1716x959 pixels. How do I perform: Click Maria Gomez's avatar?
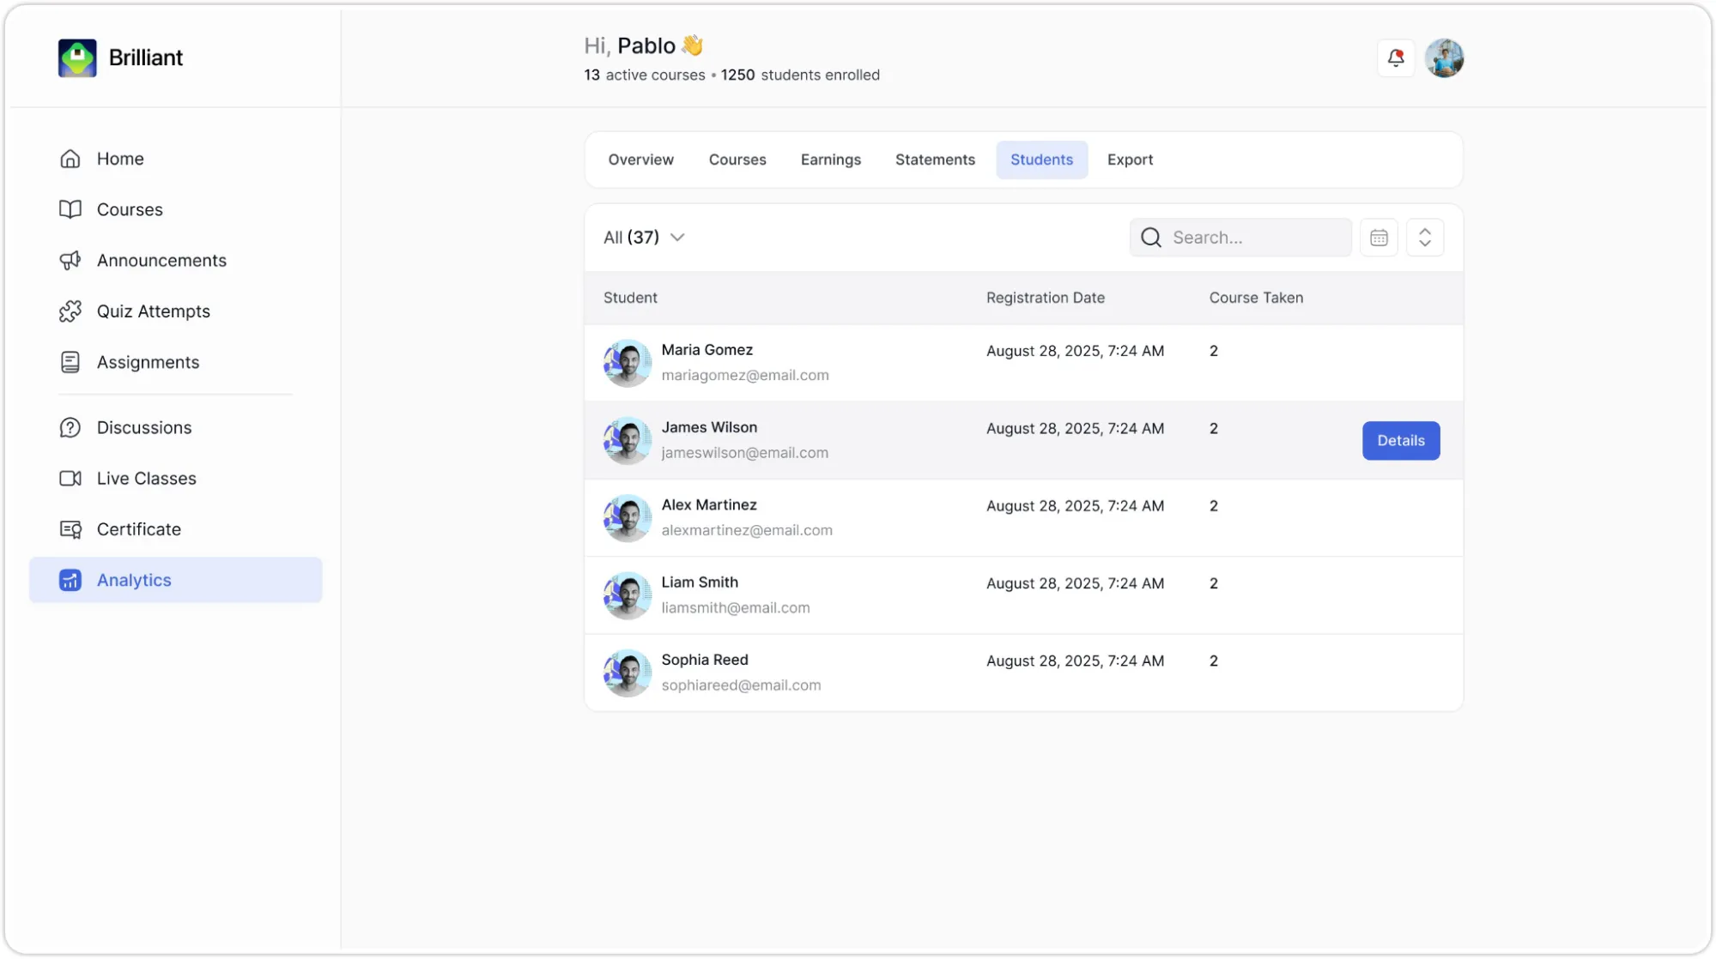click(x=628, y=363)
